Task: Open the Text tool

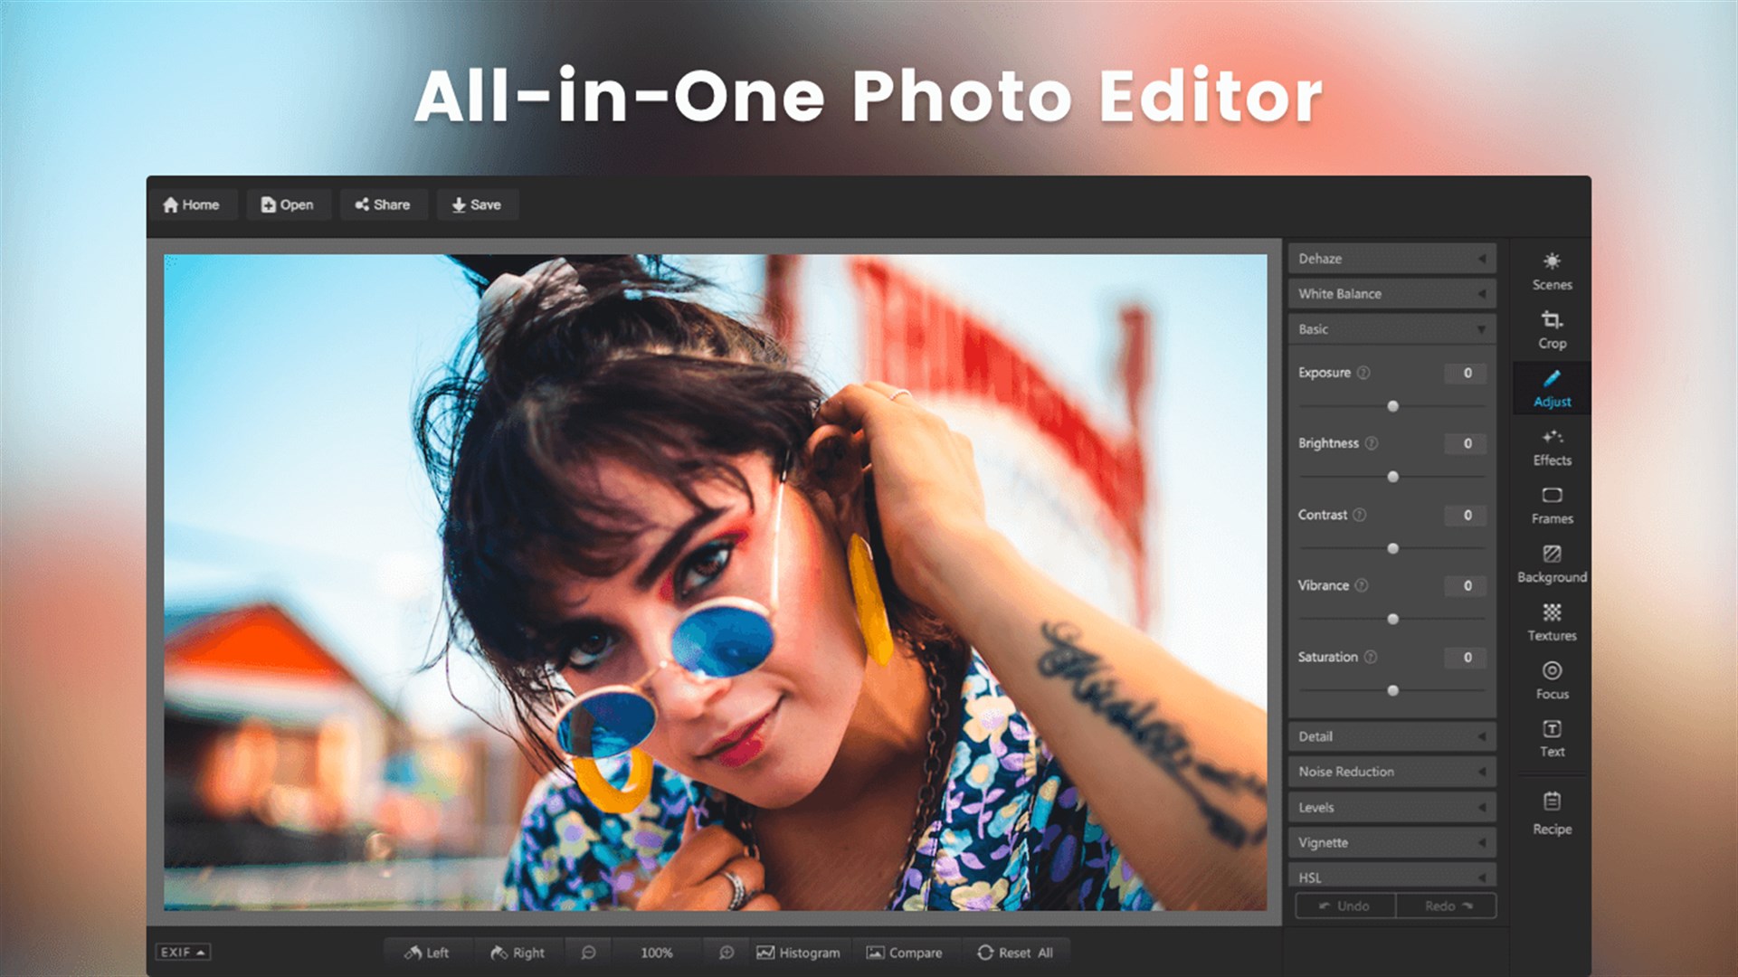Action: coord(1551,736)
